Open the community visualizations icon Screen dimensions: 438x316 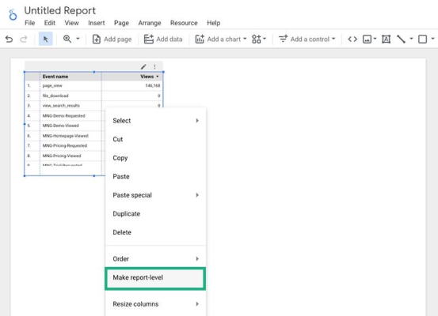click(256, 39)
